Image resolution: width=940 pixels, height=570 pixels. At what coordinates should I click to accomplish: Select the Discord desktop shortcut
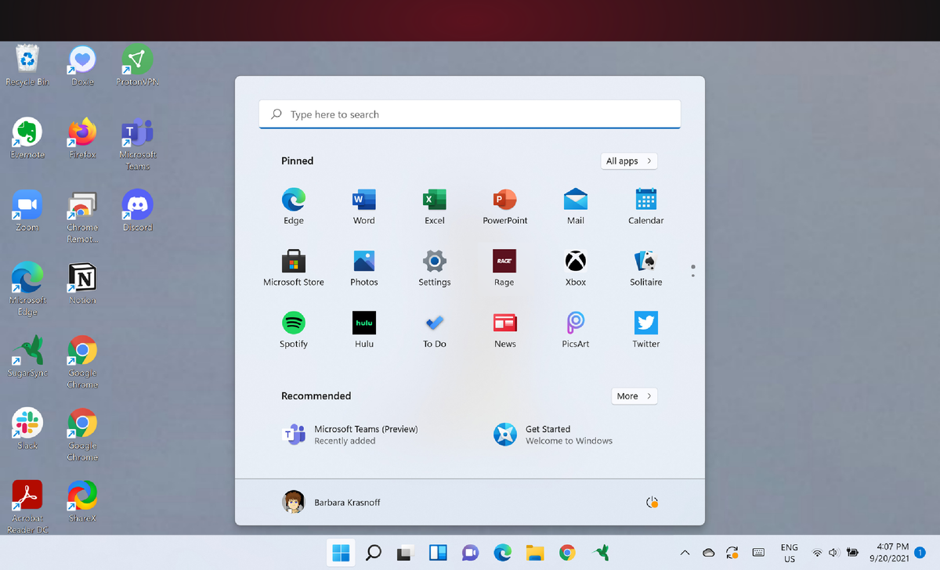(x=137, y=211)
